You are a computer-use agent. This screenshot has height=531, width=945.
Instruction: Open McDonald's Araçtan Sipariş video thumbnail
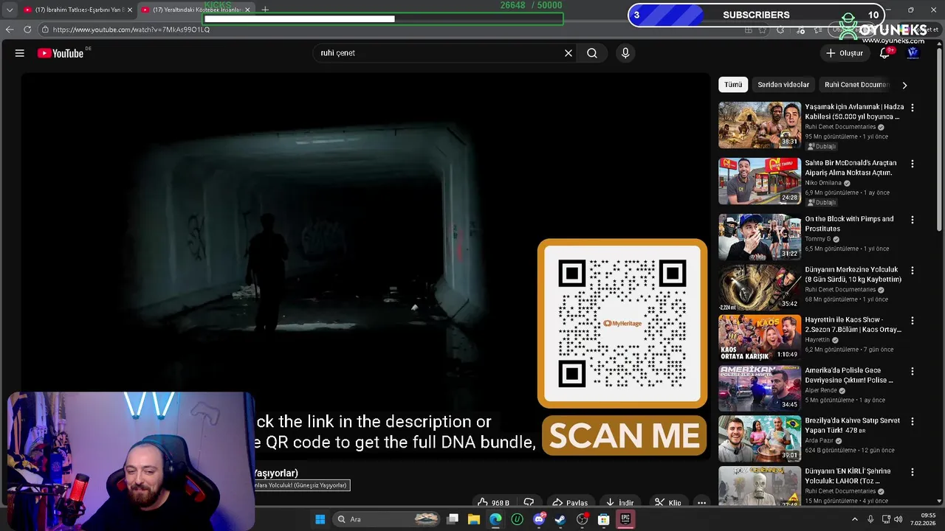point(760,181)
